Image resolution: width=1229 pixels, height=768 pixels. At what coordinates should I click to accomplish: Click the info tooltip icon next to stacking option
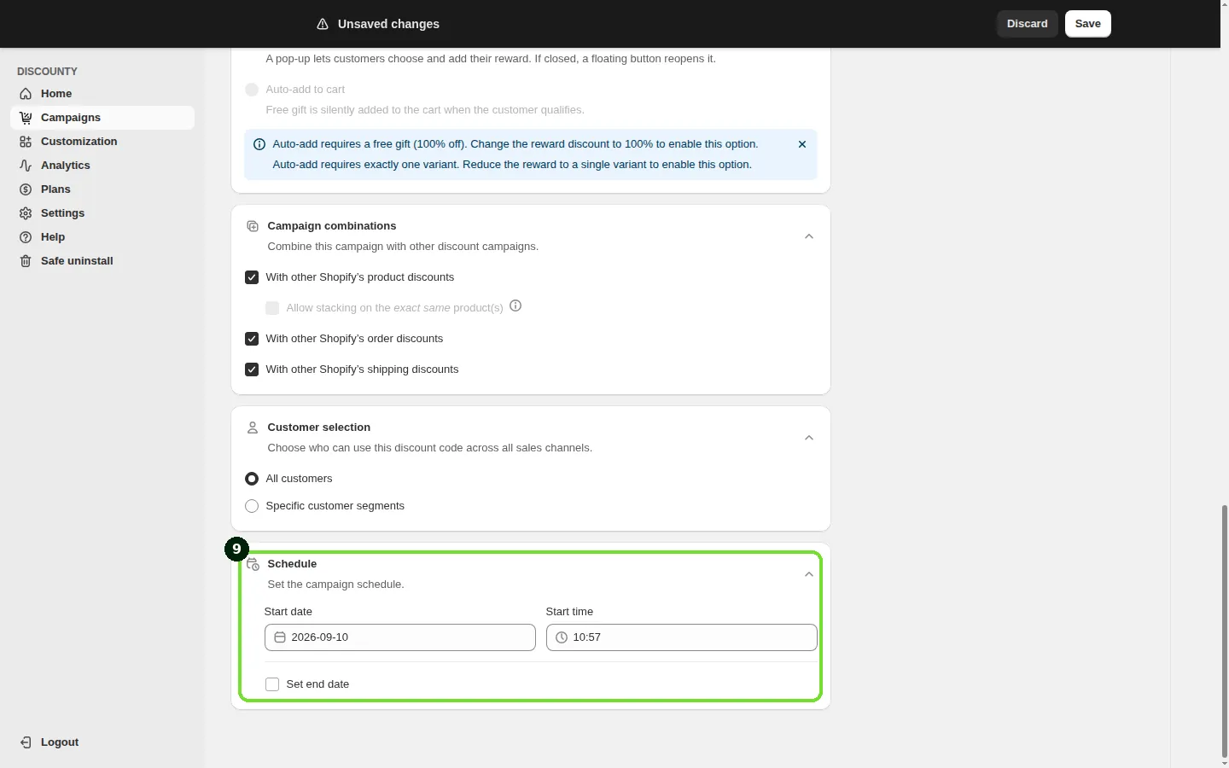(x=515, y=305)
